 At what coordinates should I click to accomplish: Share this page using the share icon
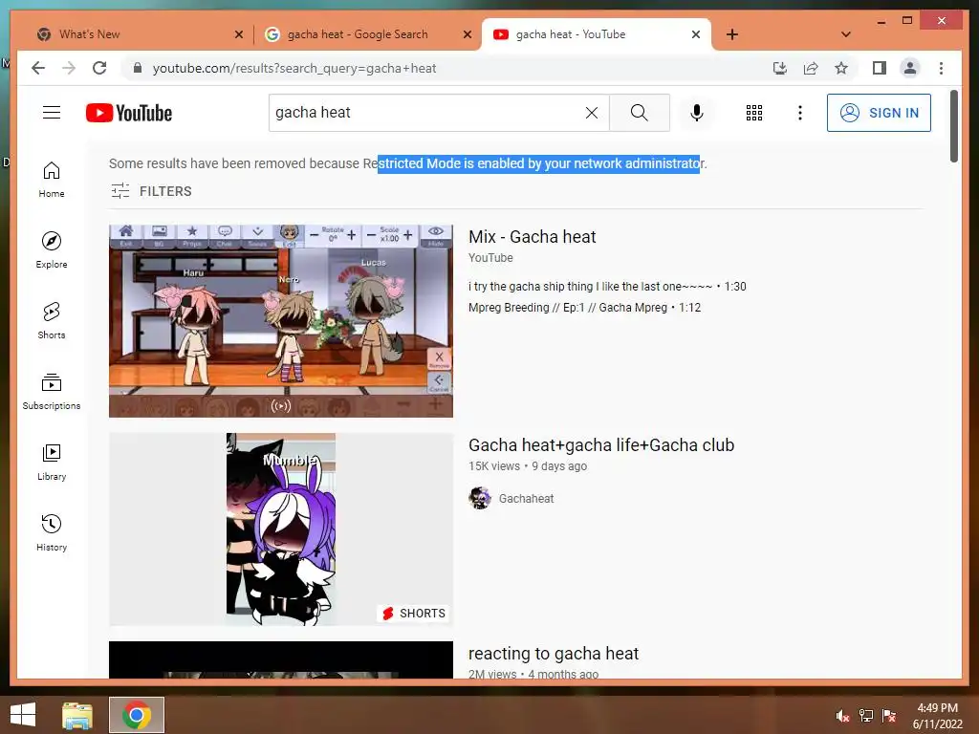pos(811,68)
